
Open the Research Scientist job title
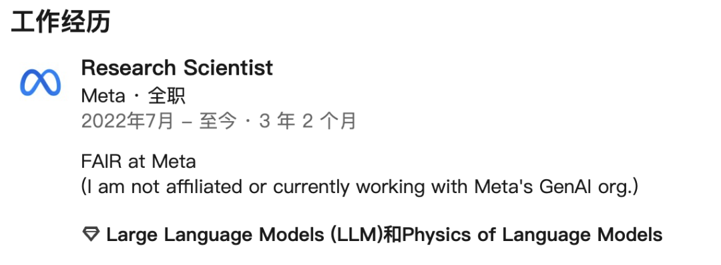click(177, 68)
